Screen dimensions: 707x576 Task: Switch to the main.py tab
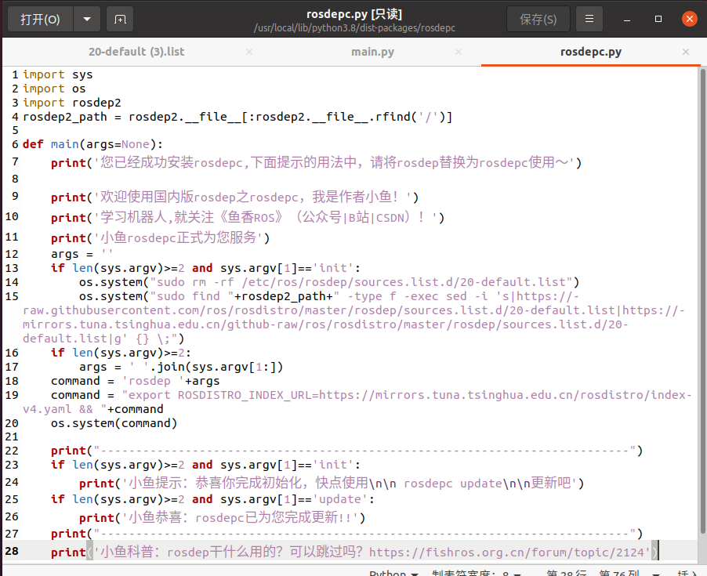[372, 52]
